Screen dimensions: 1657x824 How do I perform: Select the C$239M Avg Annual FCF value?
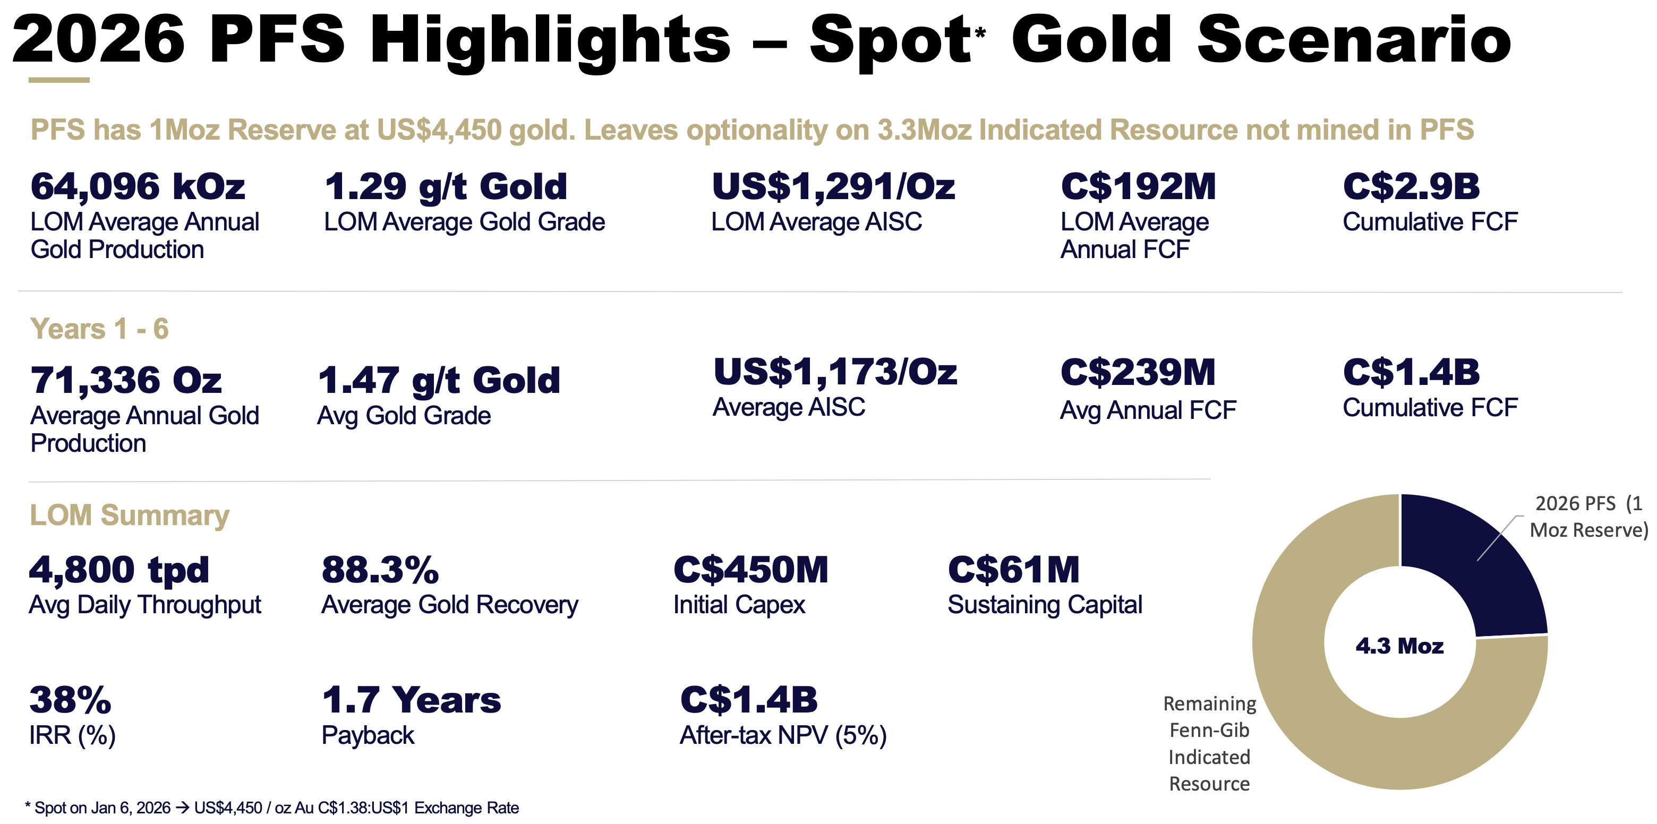coord(1137,372)
